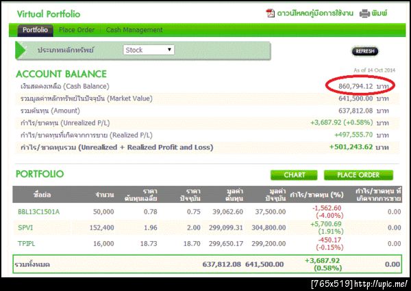411x291 pixels.
Task: Click TPIPL current price 18.70
Action: click(x=192, y=244)
